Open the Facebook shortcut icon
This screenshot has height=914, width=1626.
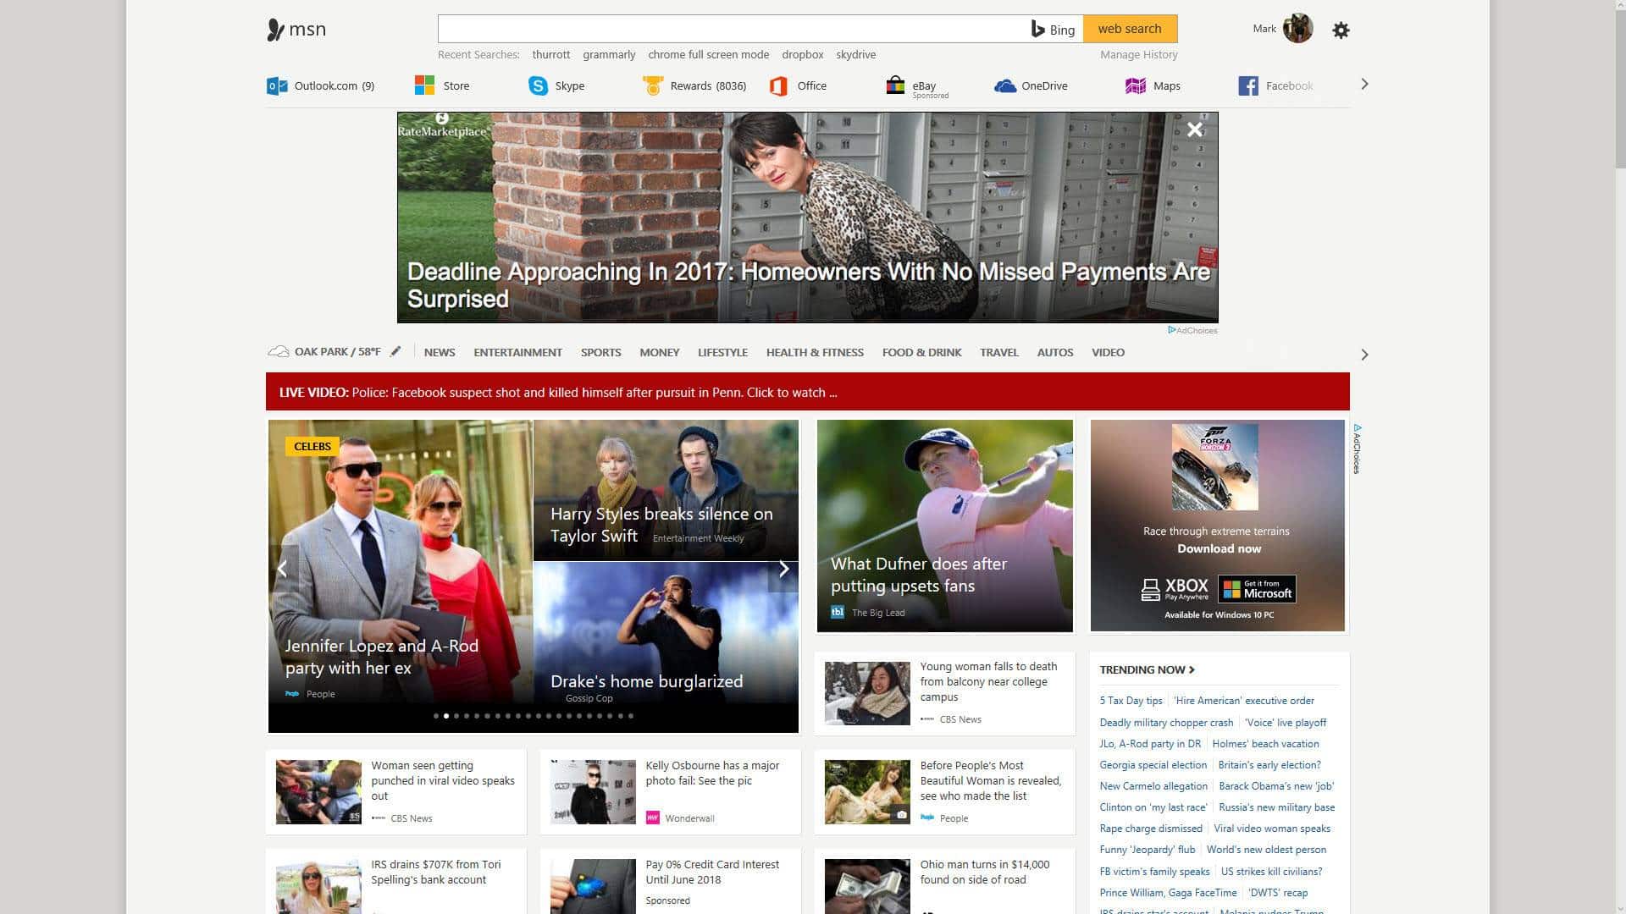[x=1248, y=85]
